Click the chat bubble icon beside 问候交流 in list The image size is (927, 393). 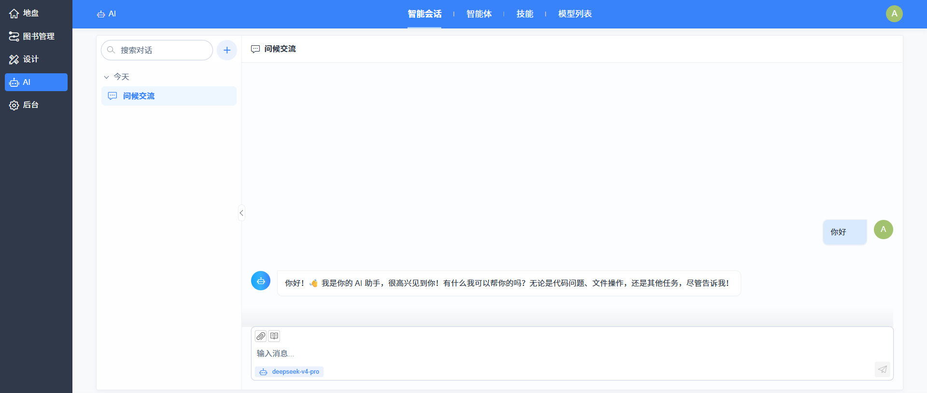pos(112,96)
